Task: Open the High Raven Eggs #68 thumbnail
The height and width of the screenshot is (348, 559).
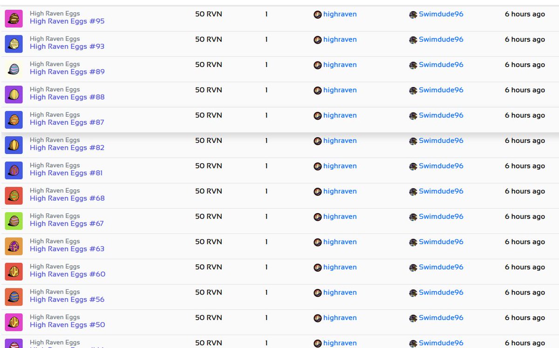Action: point(14,195)
